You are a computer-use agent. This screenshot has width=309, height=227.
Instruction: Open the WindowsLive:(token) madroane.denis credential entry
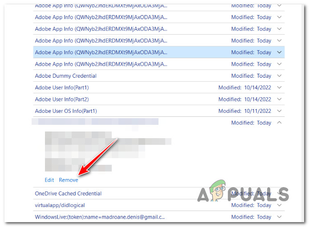click(x=100, y=217)
